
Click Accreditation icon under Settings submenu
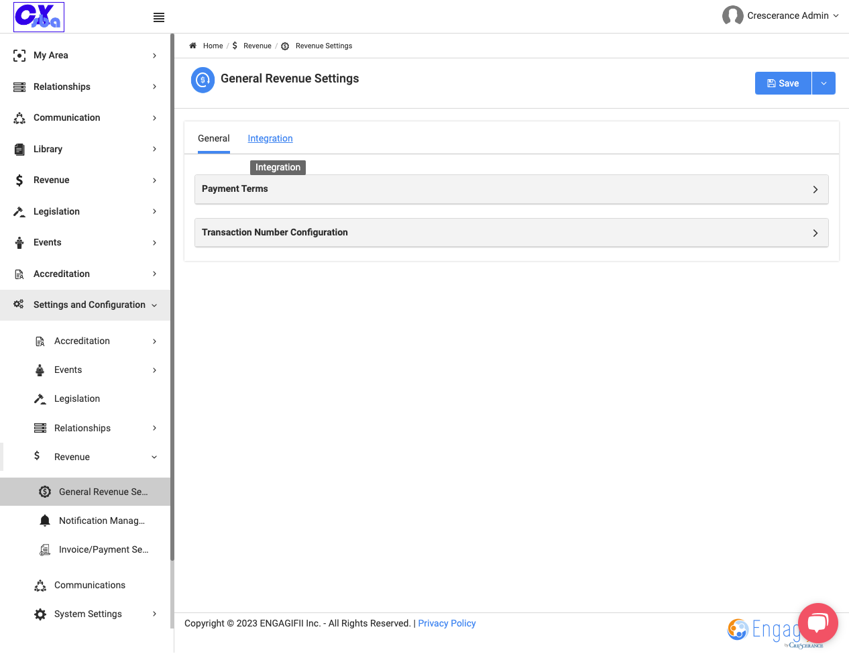tap(40, 341)
